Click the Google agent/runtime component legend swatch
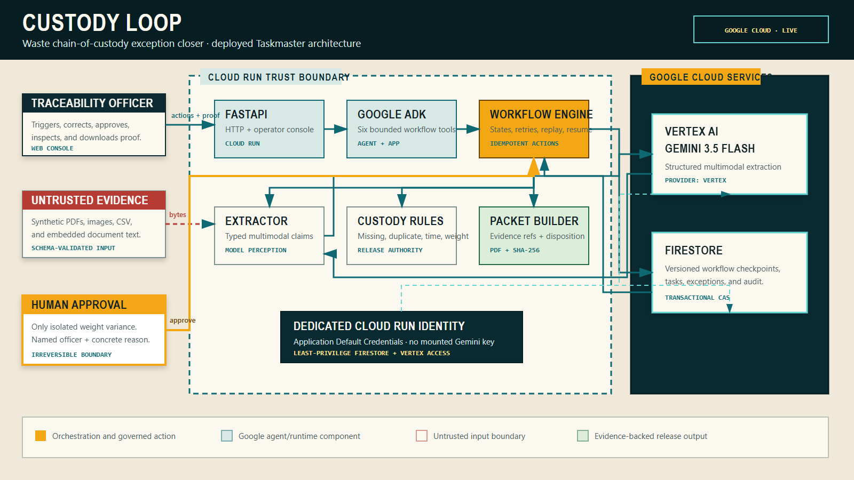This screenshot has height=480, width=854. coord(227,436)
